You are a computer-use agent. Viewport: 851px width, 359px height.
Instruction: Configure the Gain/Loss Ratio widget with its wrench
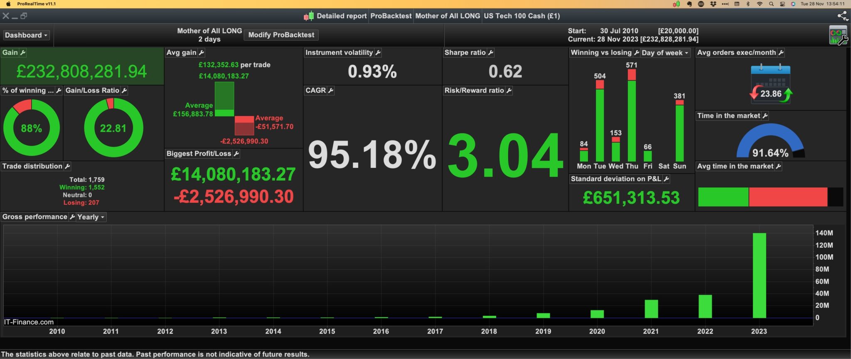click(x=124, y=91)
